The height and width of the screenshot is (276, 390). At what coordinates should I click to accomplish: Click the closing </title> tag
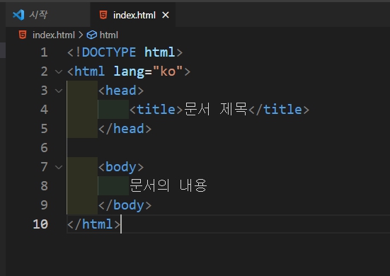click(279, 110)
